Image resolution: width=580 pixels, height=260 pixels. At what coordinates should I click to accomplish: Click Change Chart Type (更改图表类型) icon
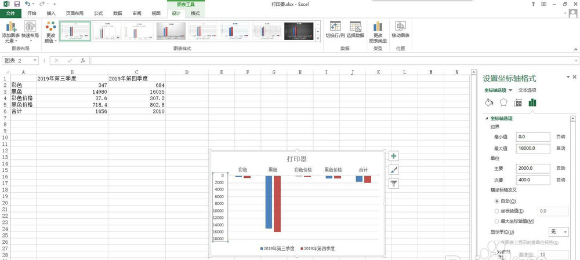[x=378, y=31]
